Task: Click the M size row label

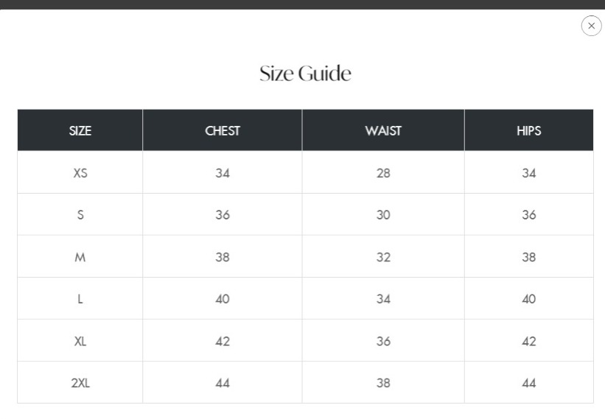Action: click(x=80, y=257)
